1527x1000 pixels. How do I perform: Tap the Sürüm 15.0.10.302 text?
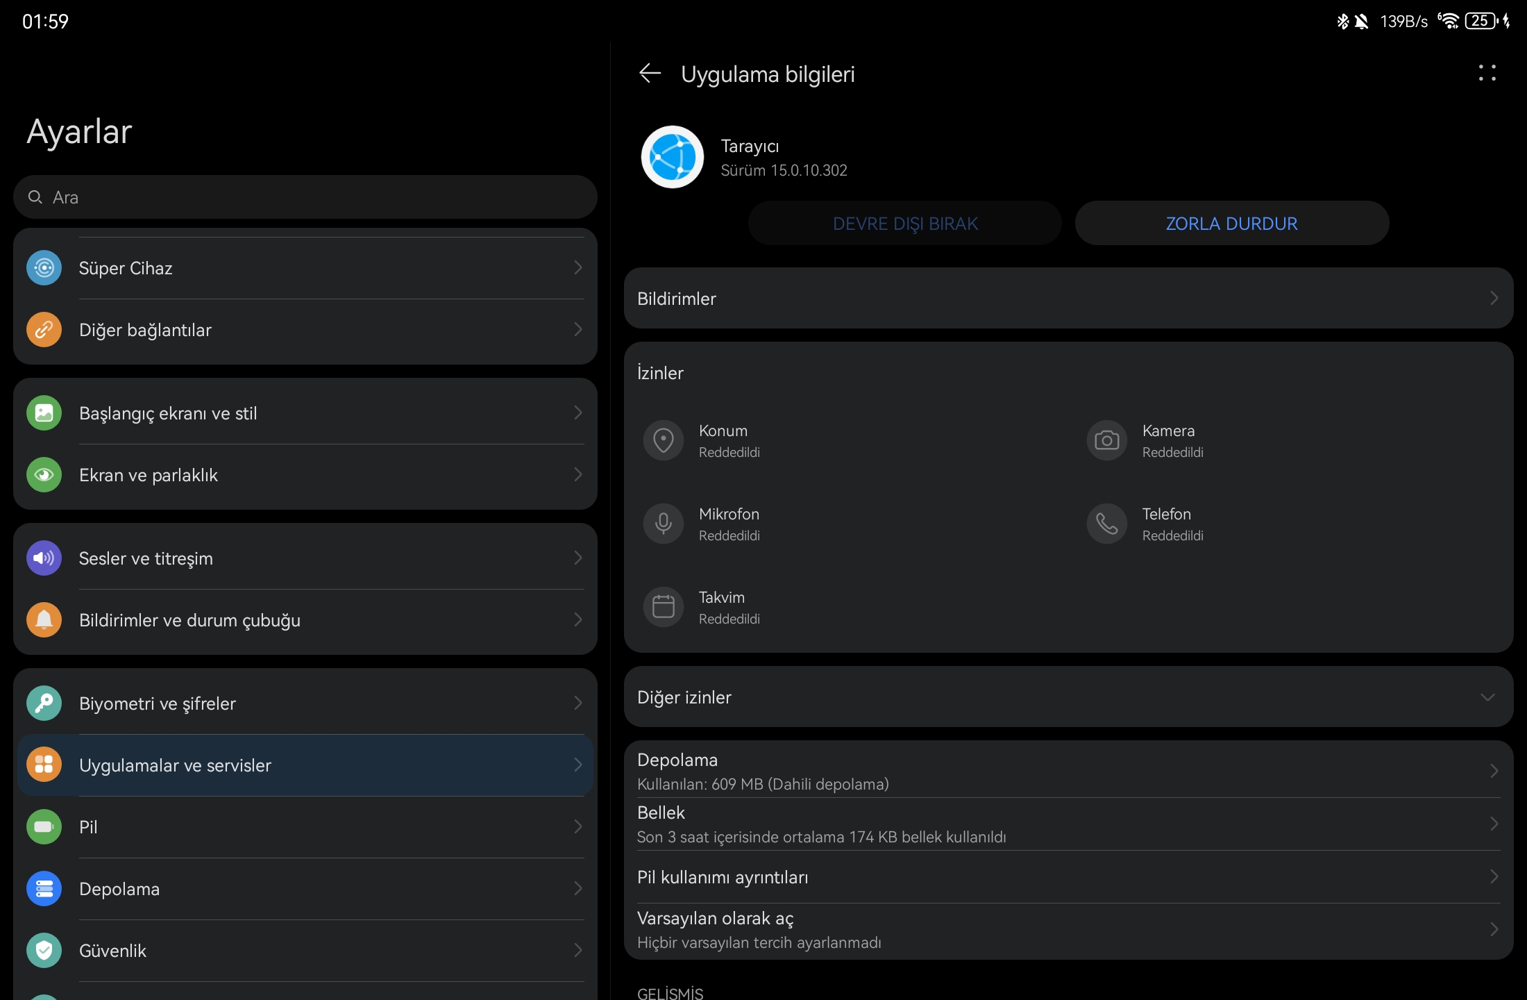coord(784,171)
